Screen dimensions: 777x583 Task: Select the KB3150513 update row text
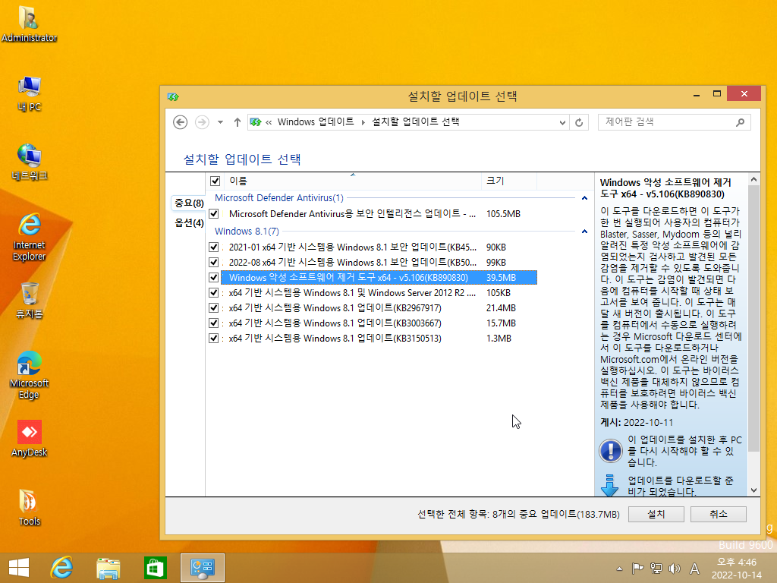pos(335,338)
